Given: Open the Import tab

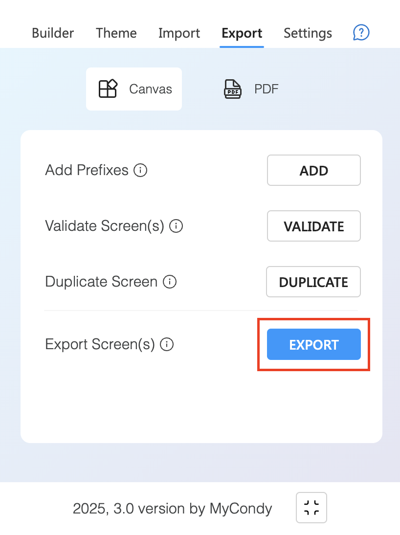Looking at the screenshot, I should 179,33.
